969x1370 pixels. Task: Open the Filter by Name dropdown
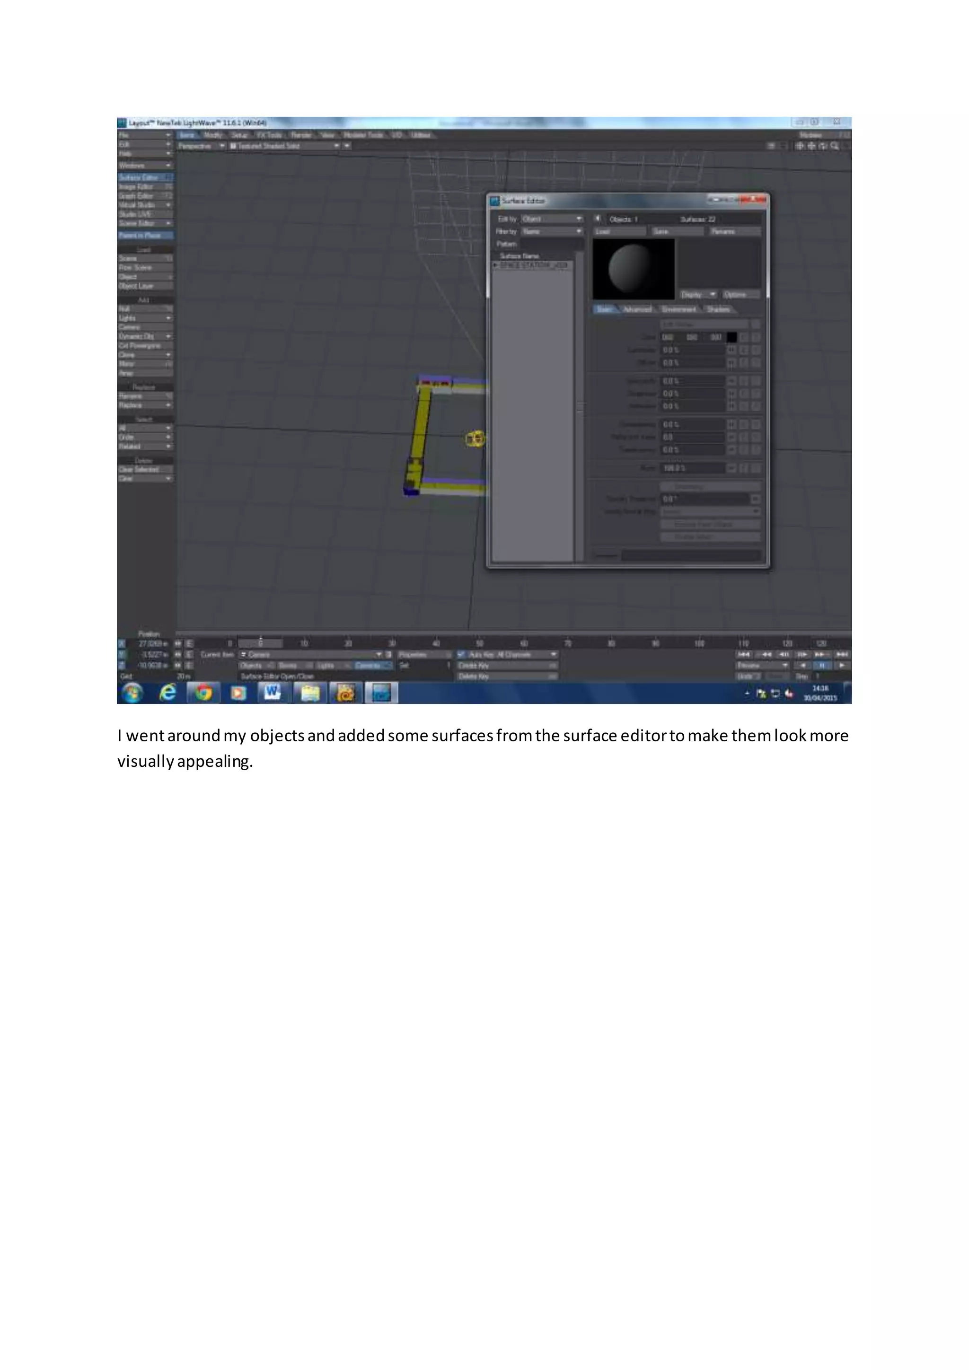pyautogui.click(x=552, y=231)
